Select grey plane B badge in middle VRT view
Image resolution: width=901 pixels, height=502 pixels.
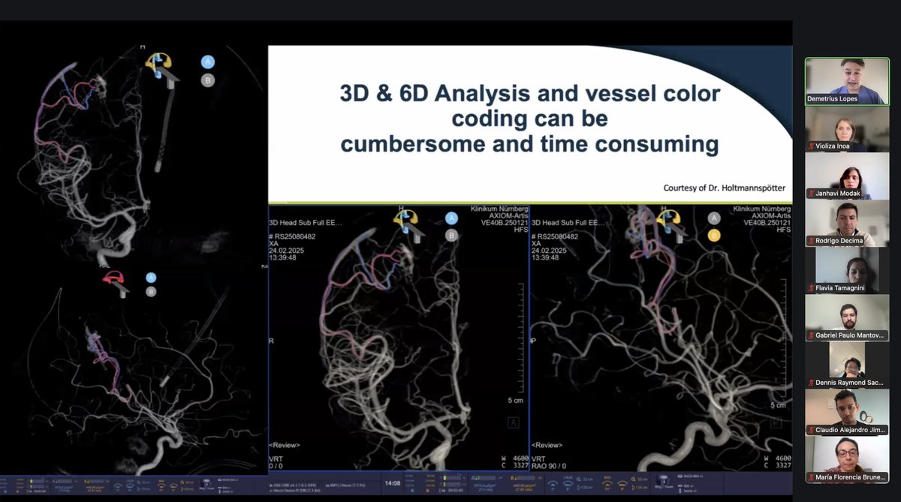point(451,236)
